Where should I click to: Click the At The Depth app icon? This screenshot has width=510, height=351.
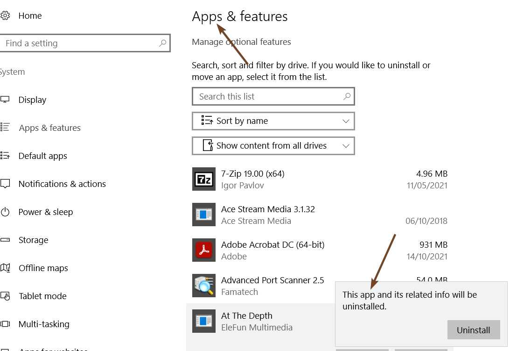204,321
